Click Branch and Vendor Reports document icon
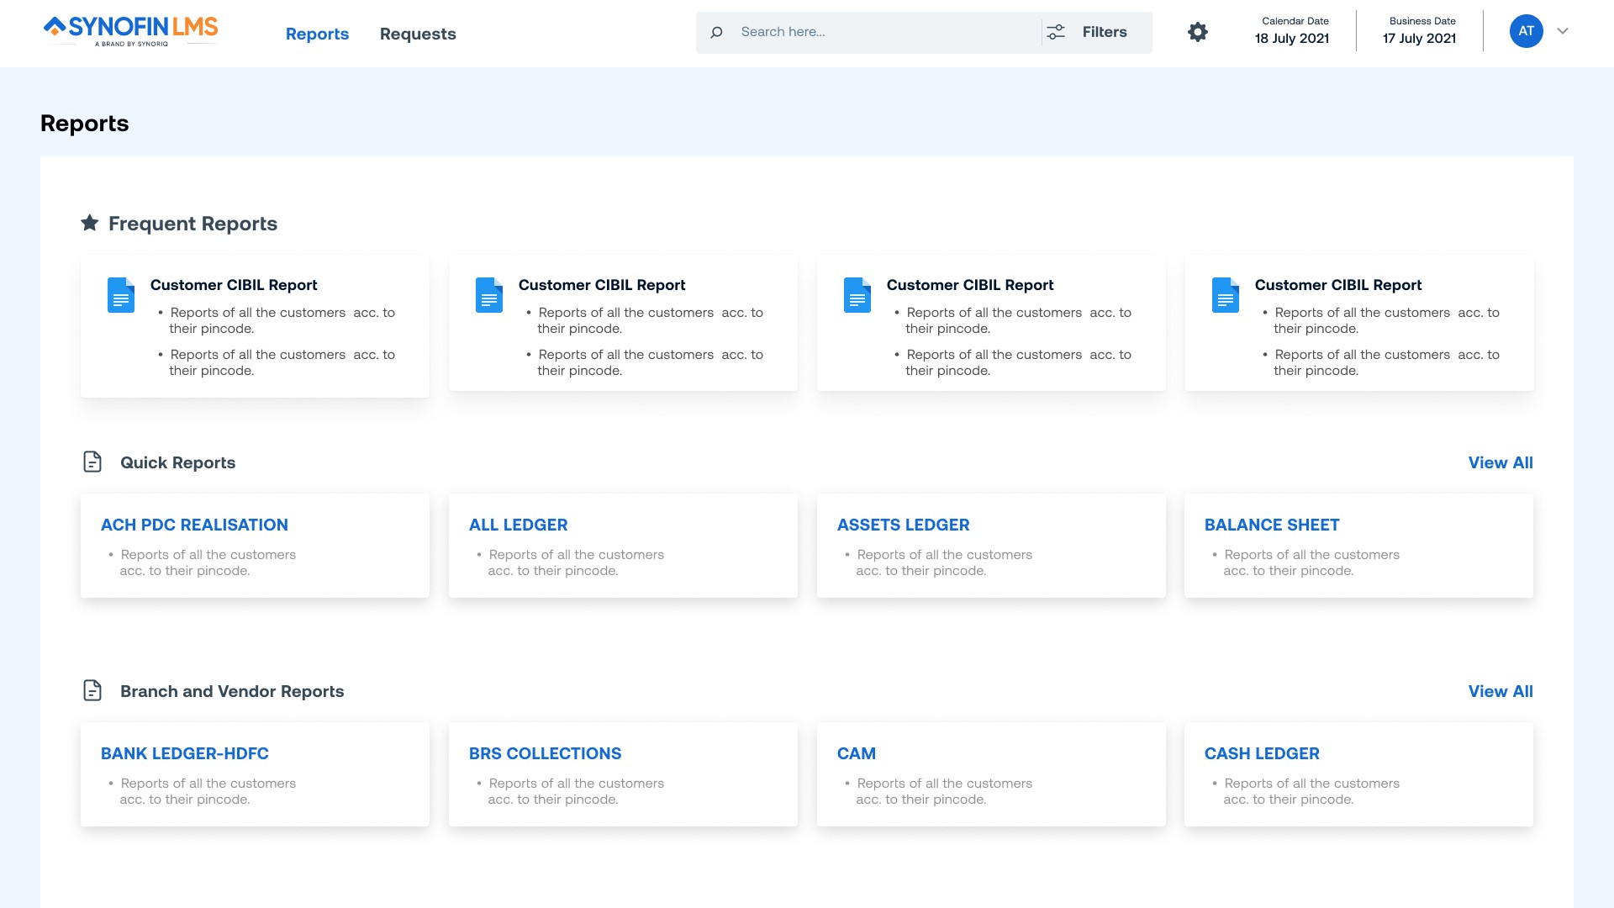This screenshot has height=908, width=1614. (x=92, y=690)
